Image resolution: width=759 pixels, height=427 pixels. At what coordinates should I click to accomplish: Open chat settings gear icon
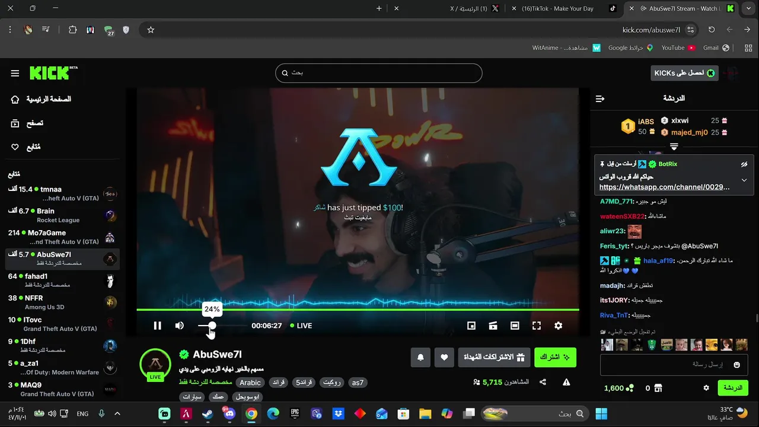[x=706, y=388]
